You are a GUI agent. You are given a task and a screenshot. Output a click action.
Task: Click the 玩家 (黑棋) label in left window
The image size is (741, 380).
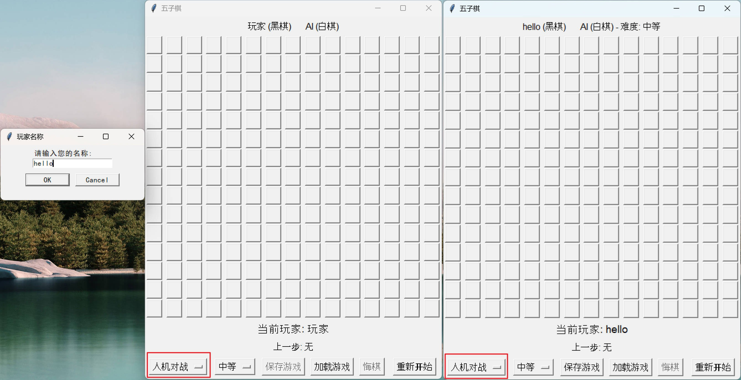tap(270, 27)
